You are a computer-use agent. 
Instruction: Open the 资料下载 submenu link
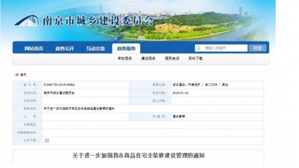click(195, 58)
